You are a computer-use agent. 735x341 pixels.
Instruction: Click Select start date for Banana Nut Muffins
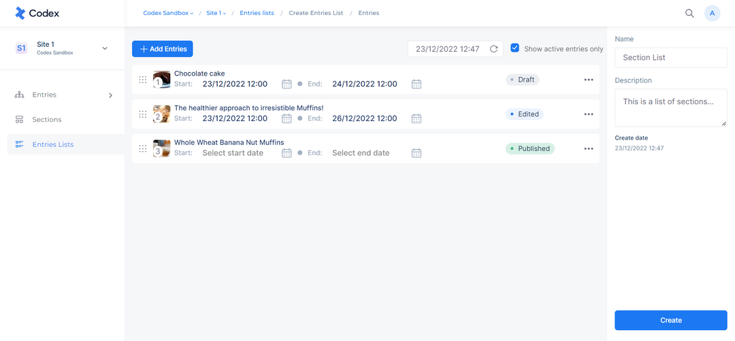[x=233, y=153]
